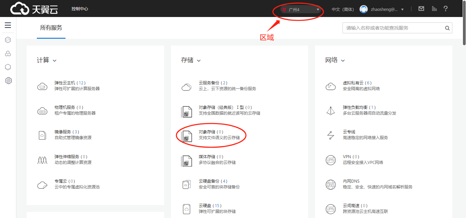Click the 媒体存储 file icon

pyautogui.click(x=187, y=161)
